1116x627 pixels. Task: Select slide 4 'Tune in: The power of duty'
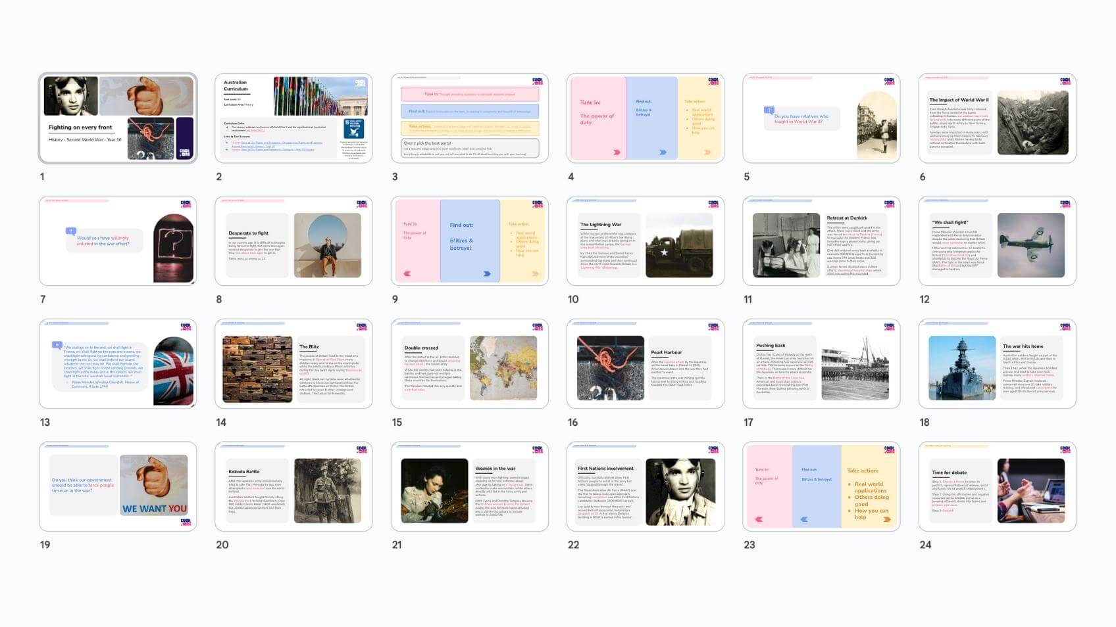[645, 118]
